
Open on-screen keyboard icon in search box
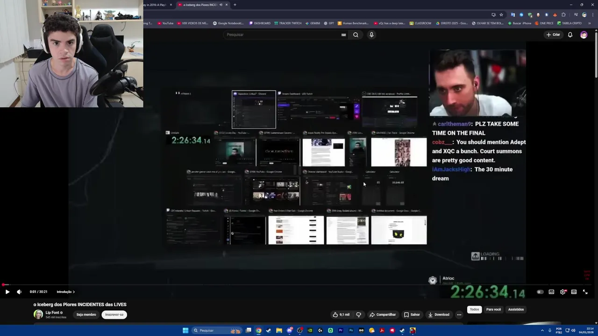(343, 35)
